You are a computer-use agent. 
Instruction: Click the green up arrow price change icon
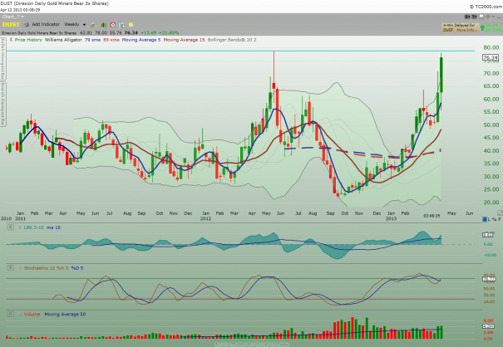(482, 28)
